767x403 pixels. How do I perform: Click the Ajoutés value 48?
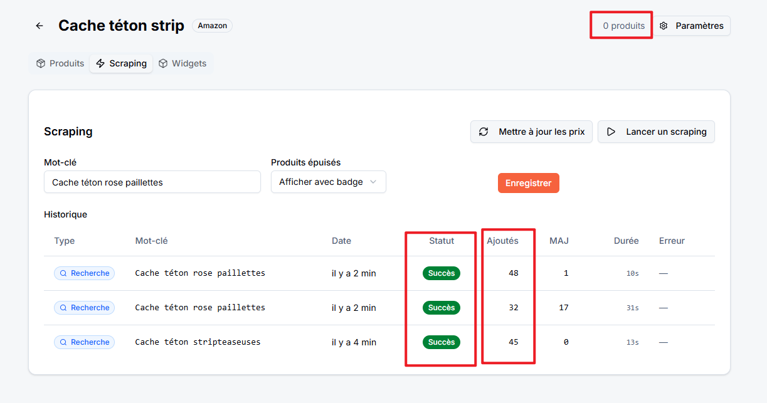click(x=514, y=273)
